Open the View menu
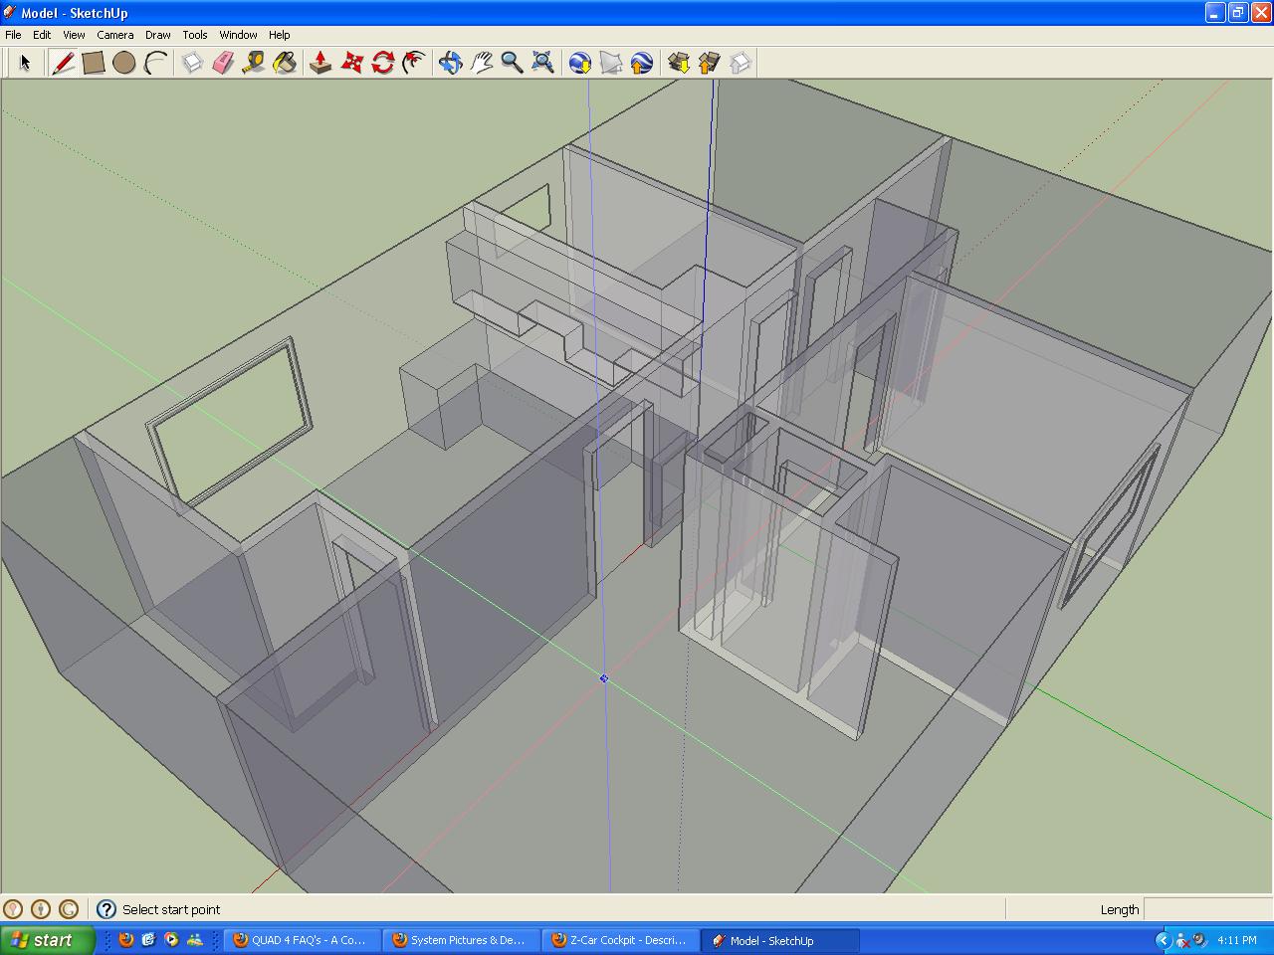The image size is (1274, 955). [x=74, y=35]
